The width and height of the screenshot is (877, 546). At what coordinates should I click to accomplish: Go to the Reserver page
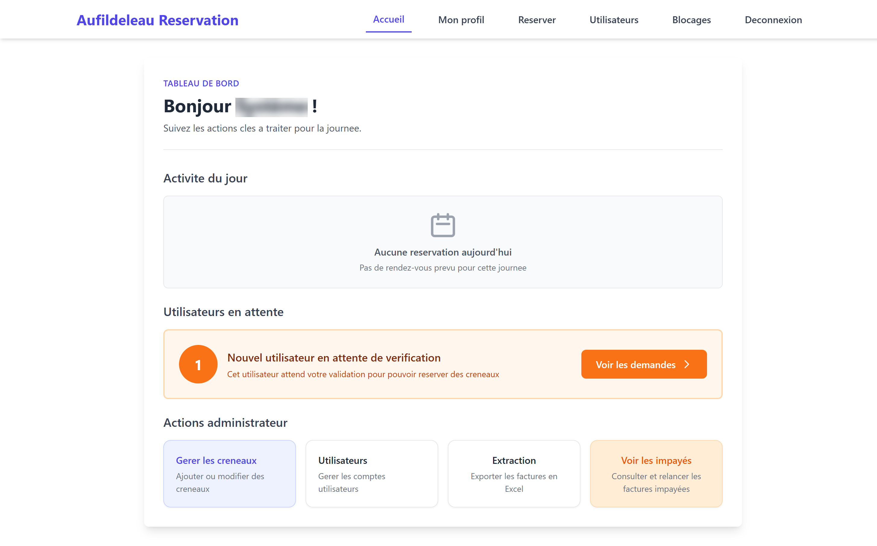pos(537,20)
